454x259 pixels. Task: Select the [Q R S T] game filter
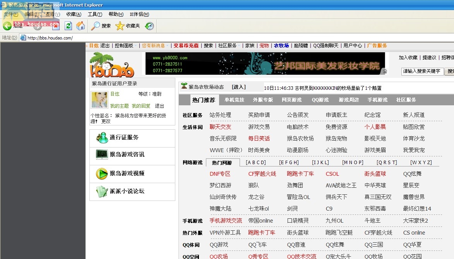(x=387, y=163)
